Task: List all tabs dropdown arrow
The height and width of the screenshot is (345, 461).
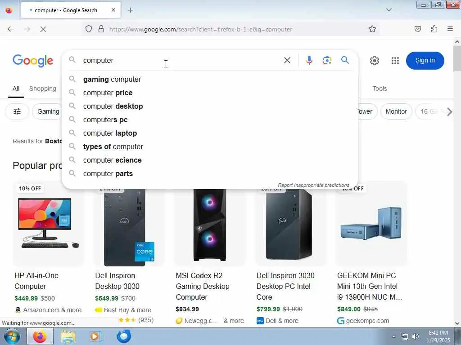Action: 389,10
